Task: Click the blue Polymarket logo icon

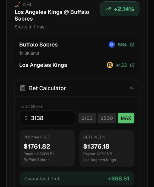Action: tap(112, 45)
